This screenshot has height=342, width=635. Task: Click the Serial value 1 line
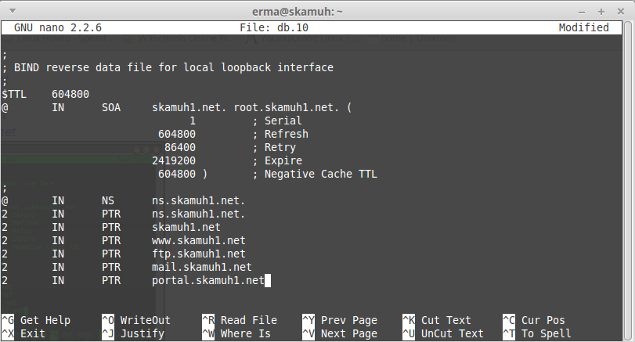point(193,121)
